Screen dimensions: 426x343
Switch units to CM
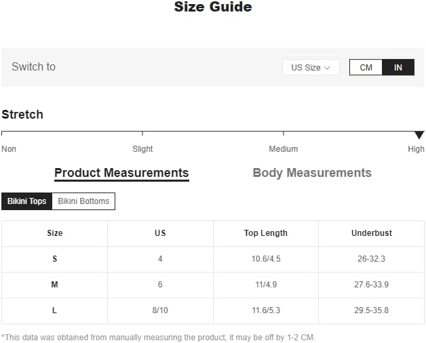point(366,68)
